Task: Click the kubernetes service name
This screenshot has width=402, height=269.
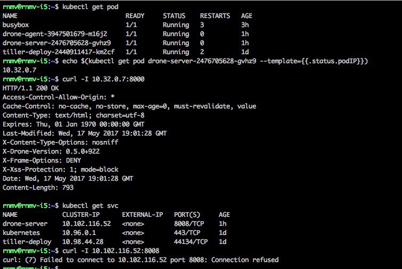Action: 21,233
